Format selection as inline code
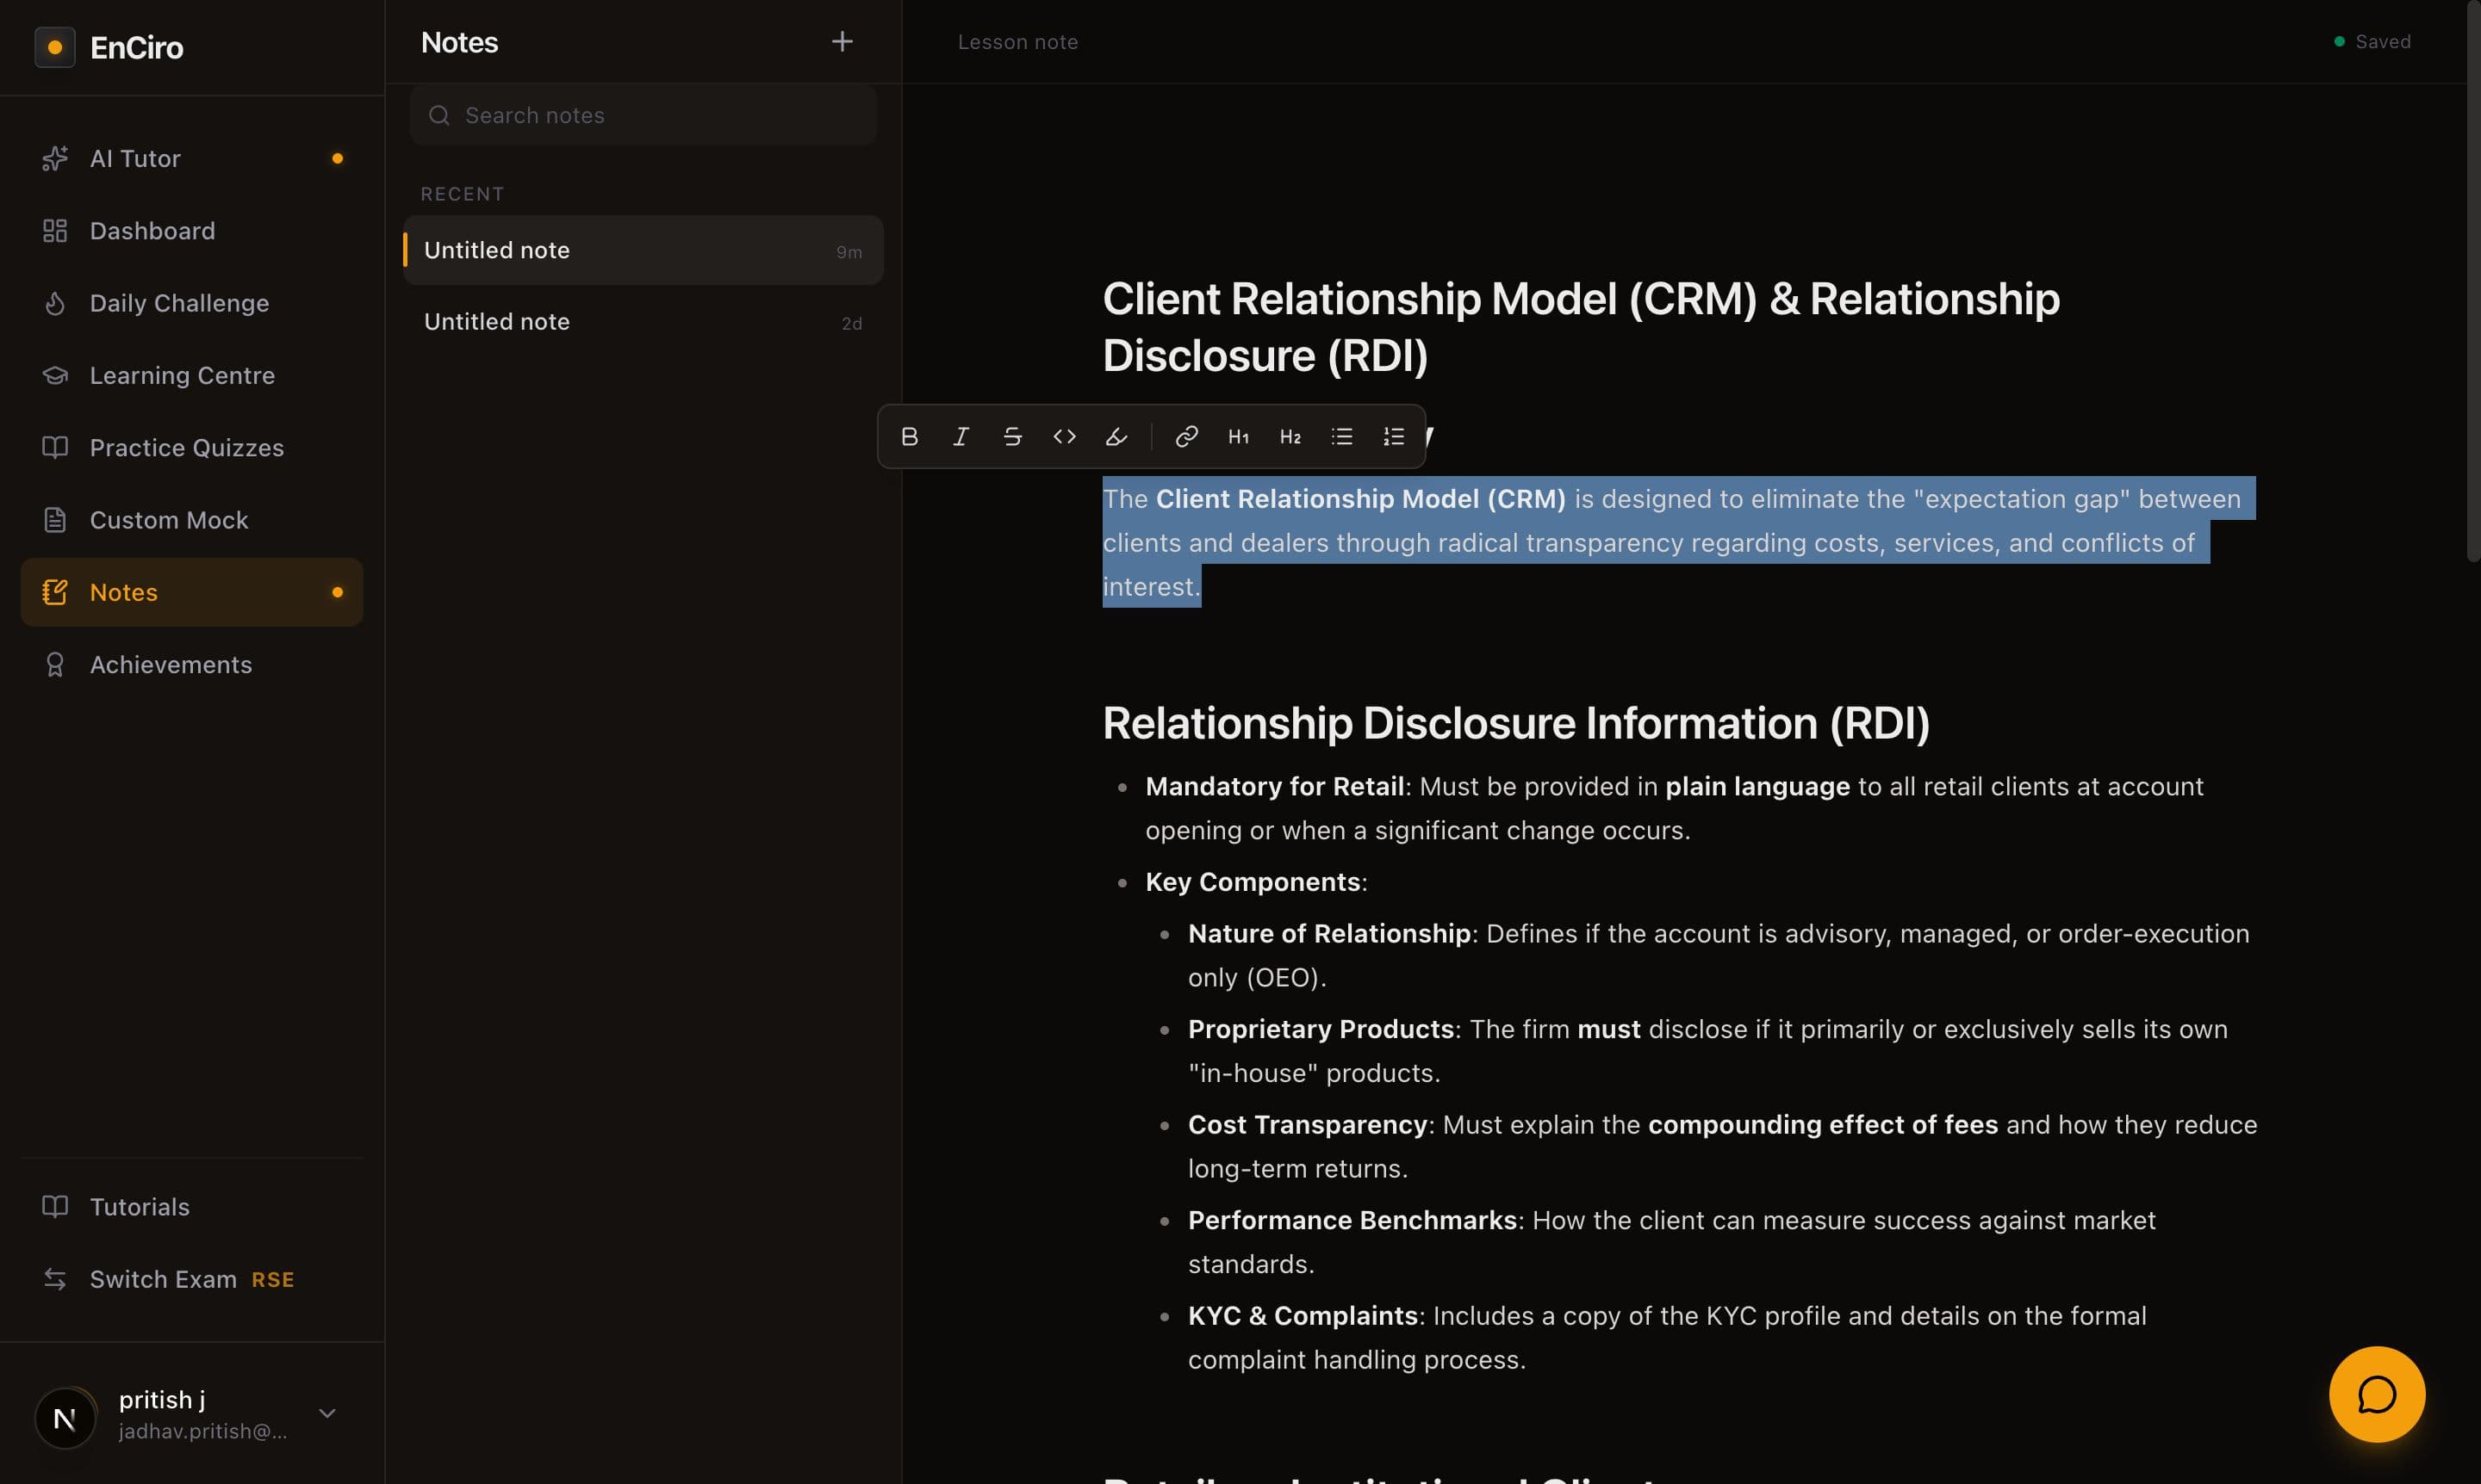Viewport: 2481px width, 1484px height. (x=1065, y=436)
